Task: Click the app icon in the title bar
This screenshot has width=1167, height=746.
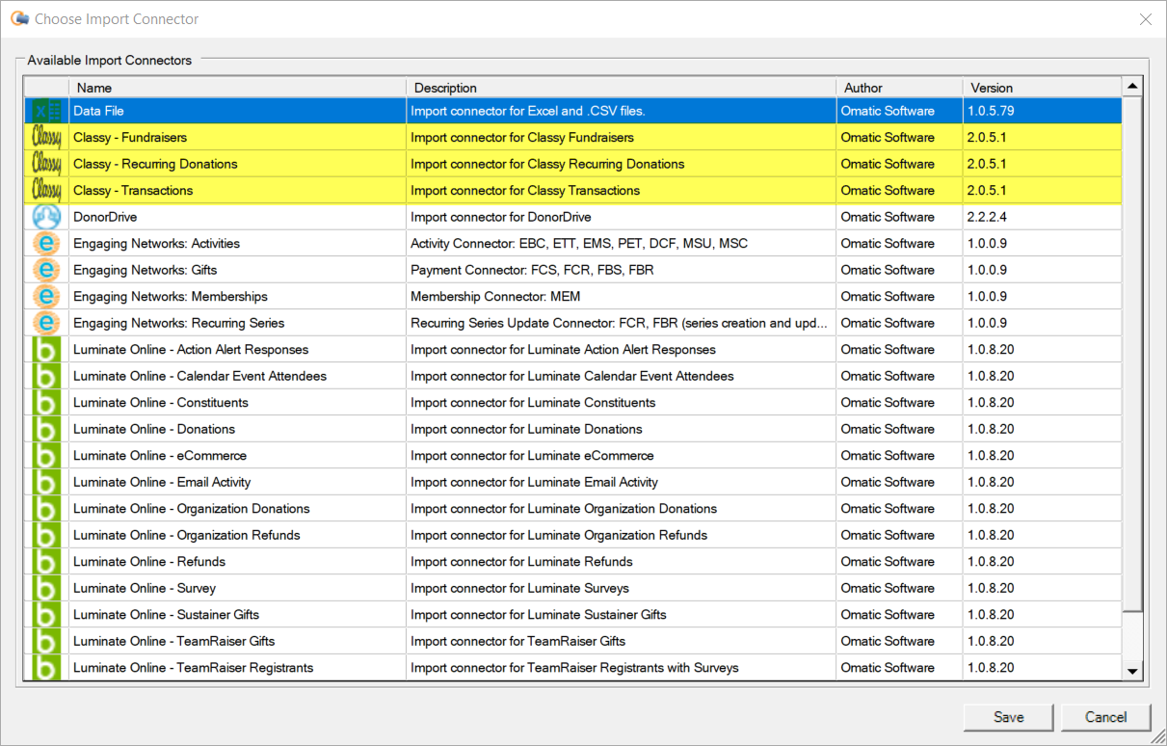Action: tap(19, 19)
